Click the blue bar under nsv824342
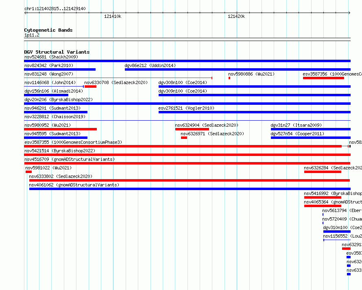This screenshot has width=362, height=290. [60, 69]
